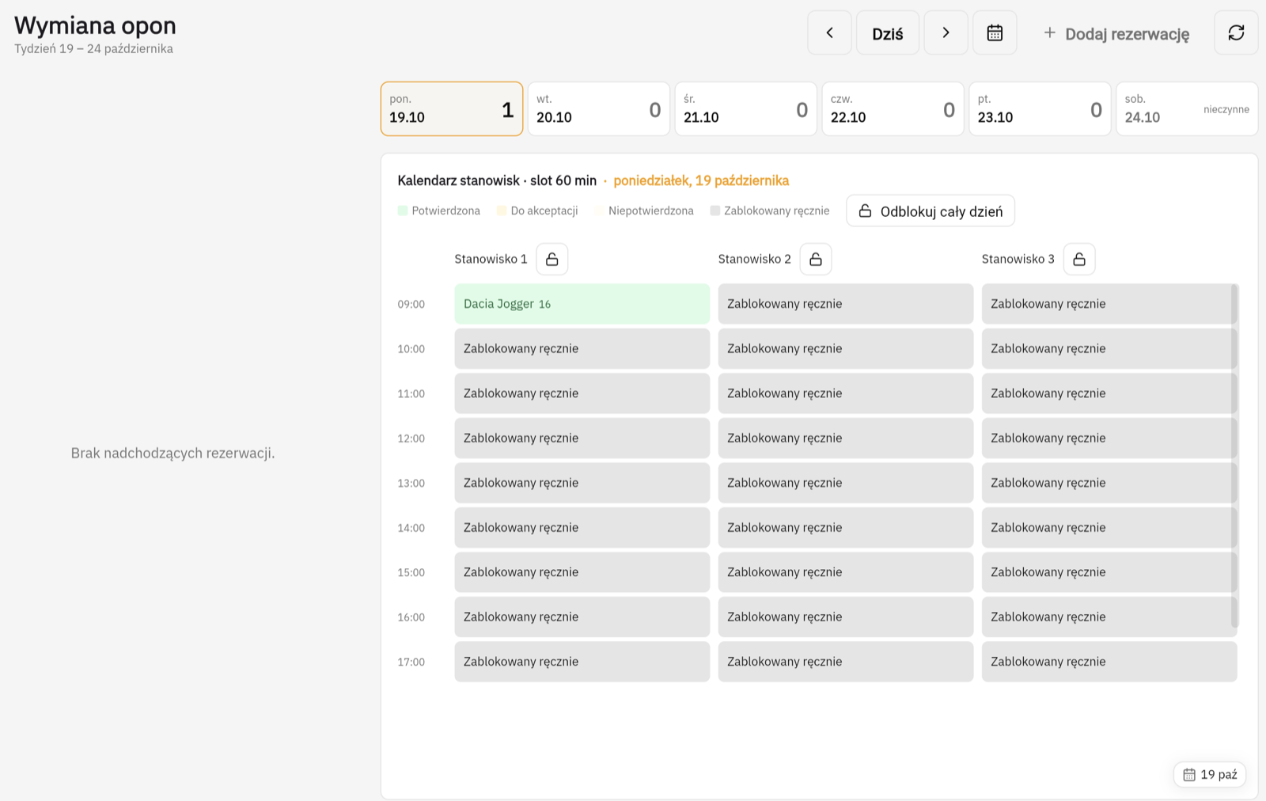Image resolution: width=1266 pixels, height=801 pixels.
Task: Click 'Tydzień 19 – 24 października' subtitle
Action: click(93, 48)
